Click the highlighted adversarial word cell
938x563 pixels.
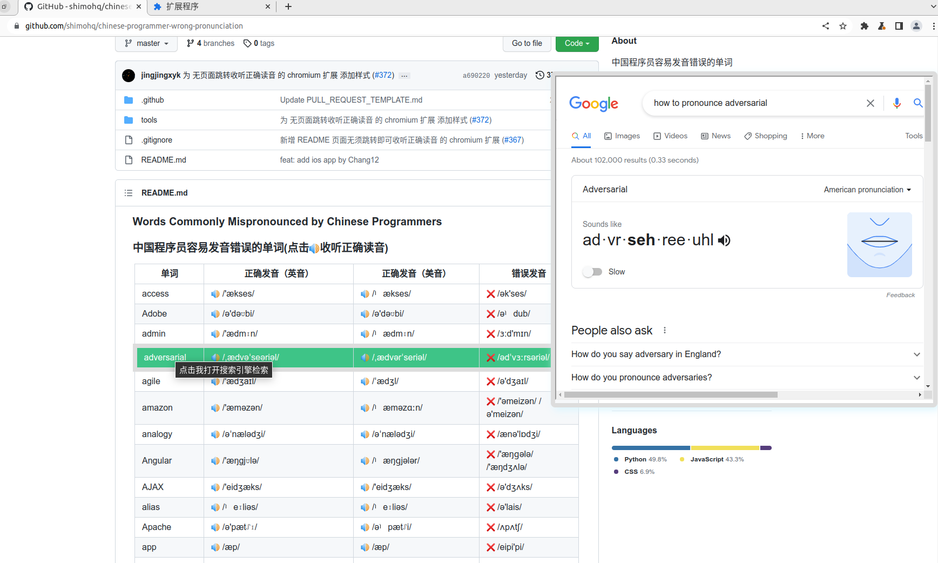(x=170, y=358)
